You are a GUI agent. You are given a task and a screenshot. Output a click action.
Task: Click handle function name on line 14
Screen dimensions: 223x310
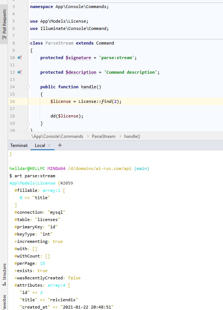(x=89, y=87)
